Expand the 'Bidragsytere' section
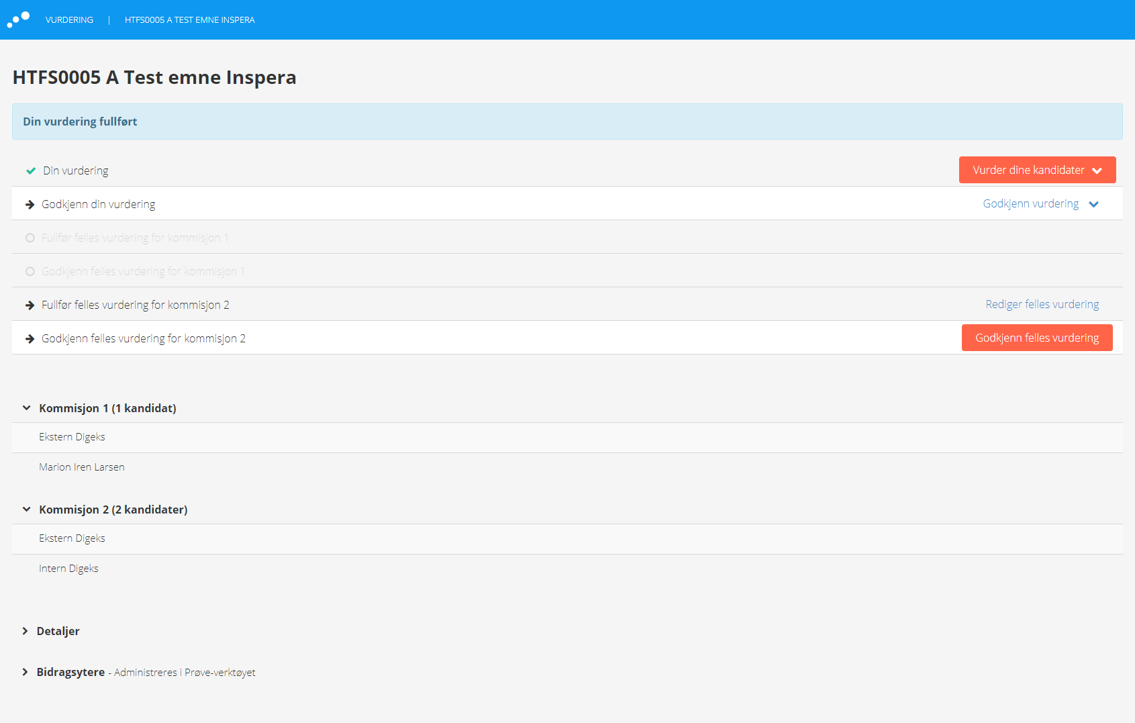 (25, 672)
